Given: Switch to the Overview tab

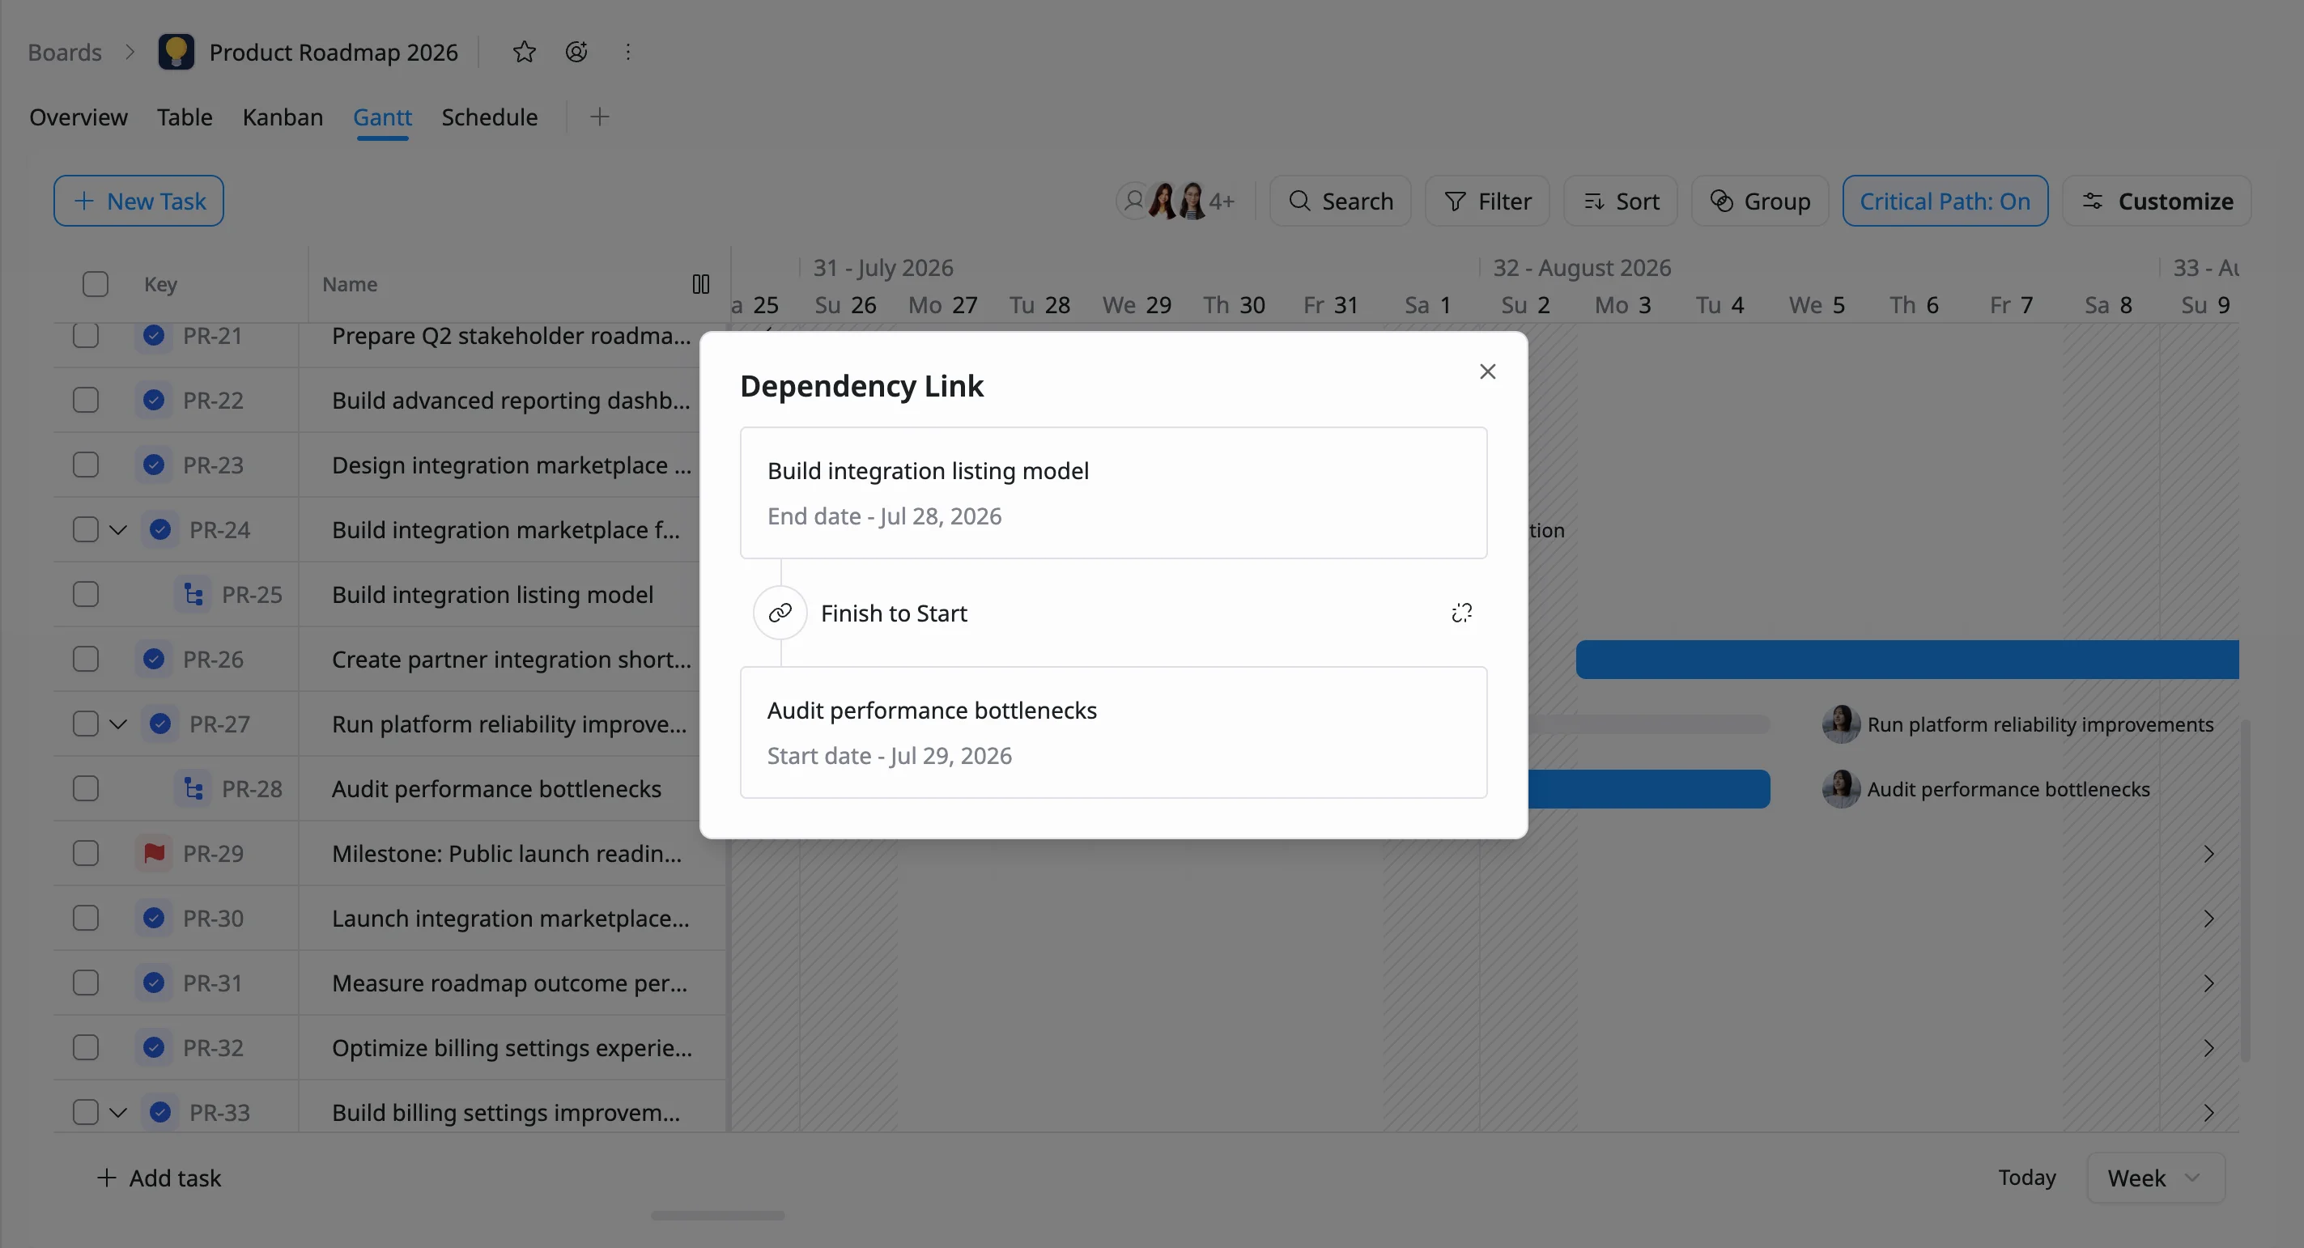Looking at the screenshot, I should click(79, 117).
